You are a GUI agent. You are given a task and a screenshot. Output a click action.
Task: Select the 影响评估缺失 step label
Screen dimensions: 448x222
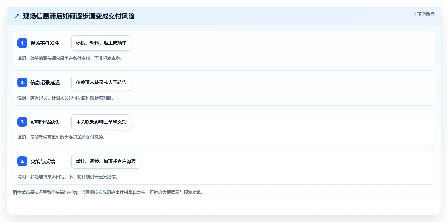click(45, 122)
